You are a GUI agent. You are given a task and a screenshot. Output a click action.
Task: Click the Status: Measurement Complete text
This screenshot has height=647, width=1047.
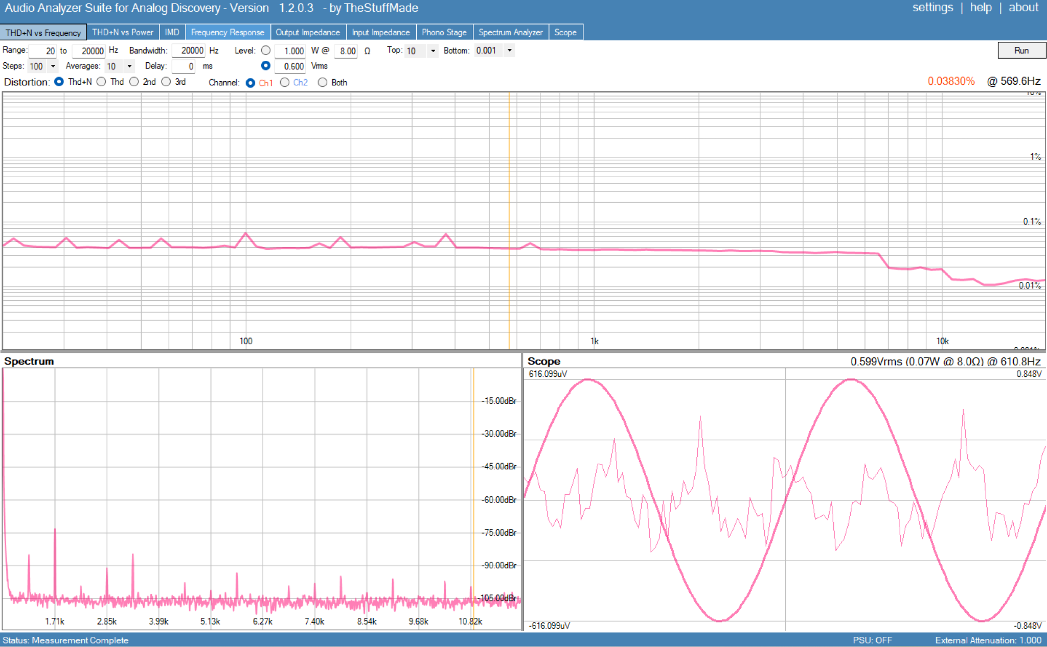coord(65,640)
